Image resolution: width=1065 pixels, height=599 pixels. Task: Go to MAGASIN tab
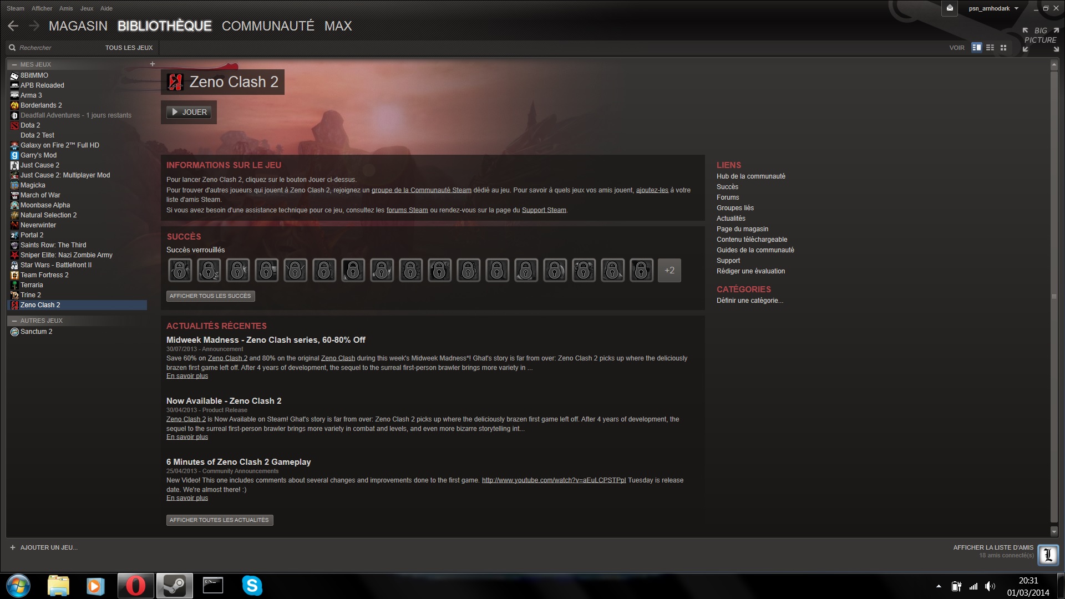pos(78,26)
